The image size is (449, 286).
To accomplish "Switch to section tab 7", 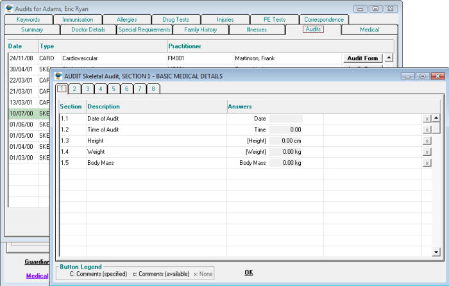I will point(140,88).
